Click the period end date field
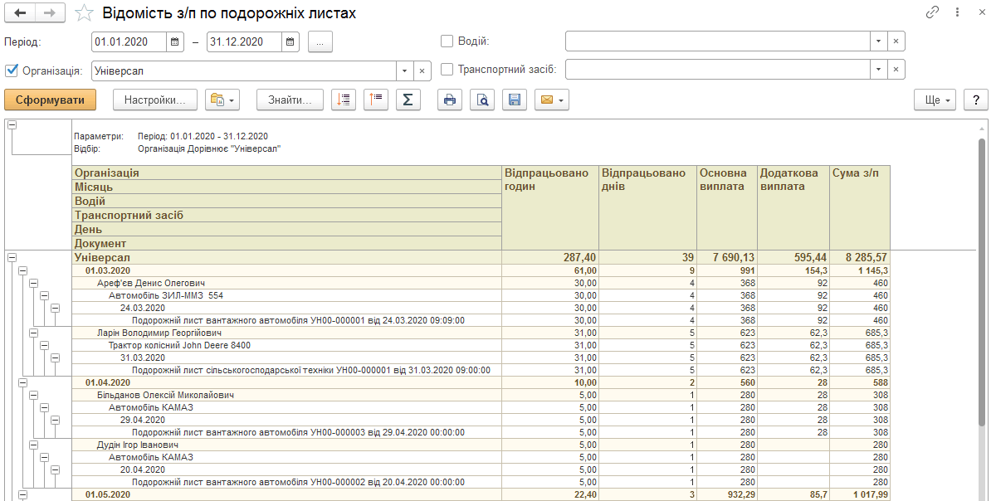 [x=245, y=41]
